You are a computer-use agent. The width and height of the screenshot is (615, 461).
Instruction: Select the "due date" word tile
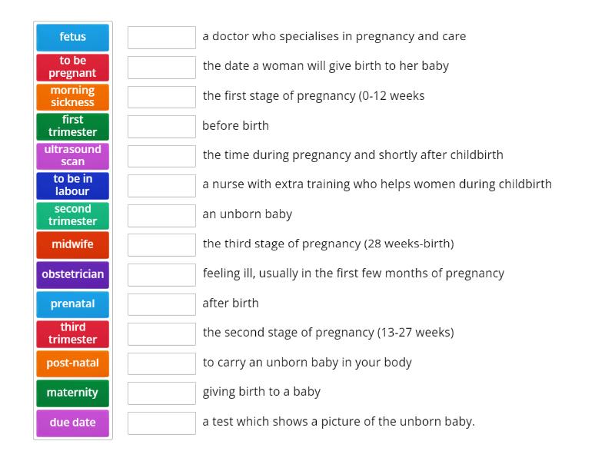pos(72,422)
